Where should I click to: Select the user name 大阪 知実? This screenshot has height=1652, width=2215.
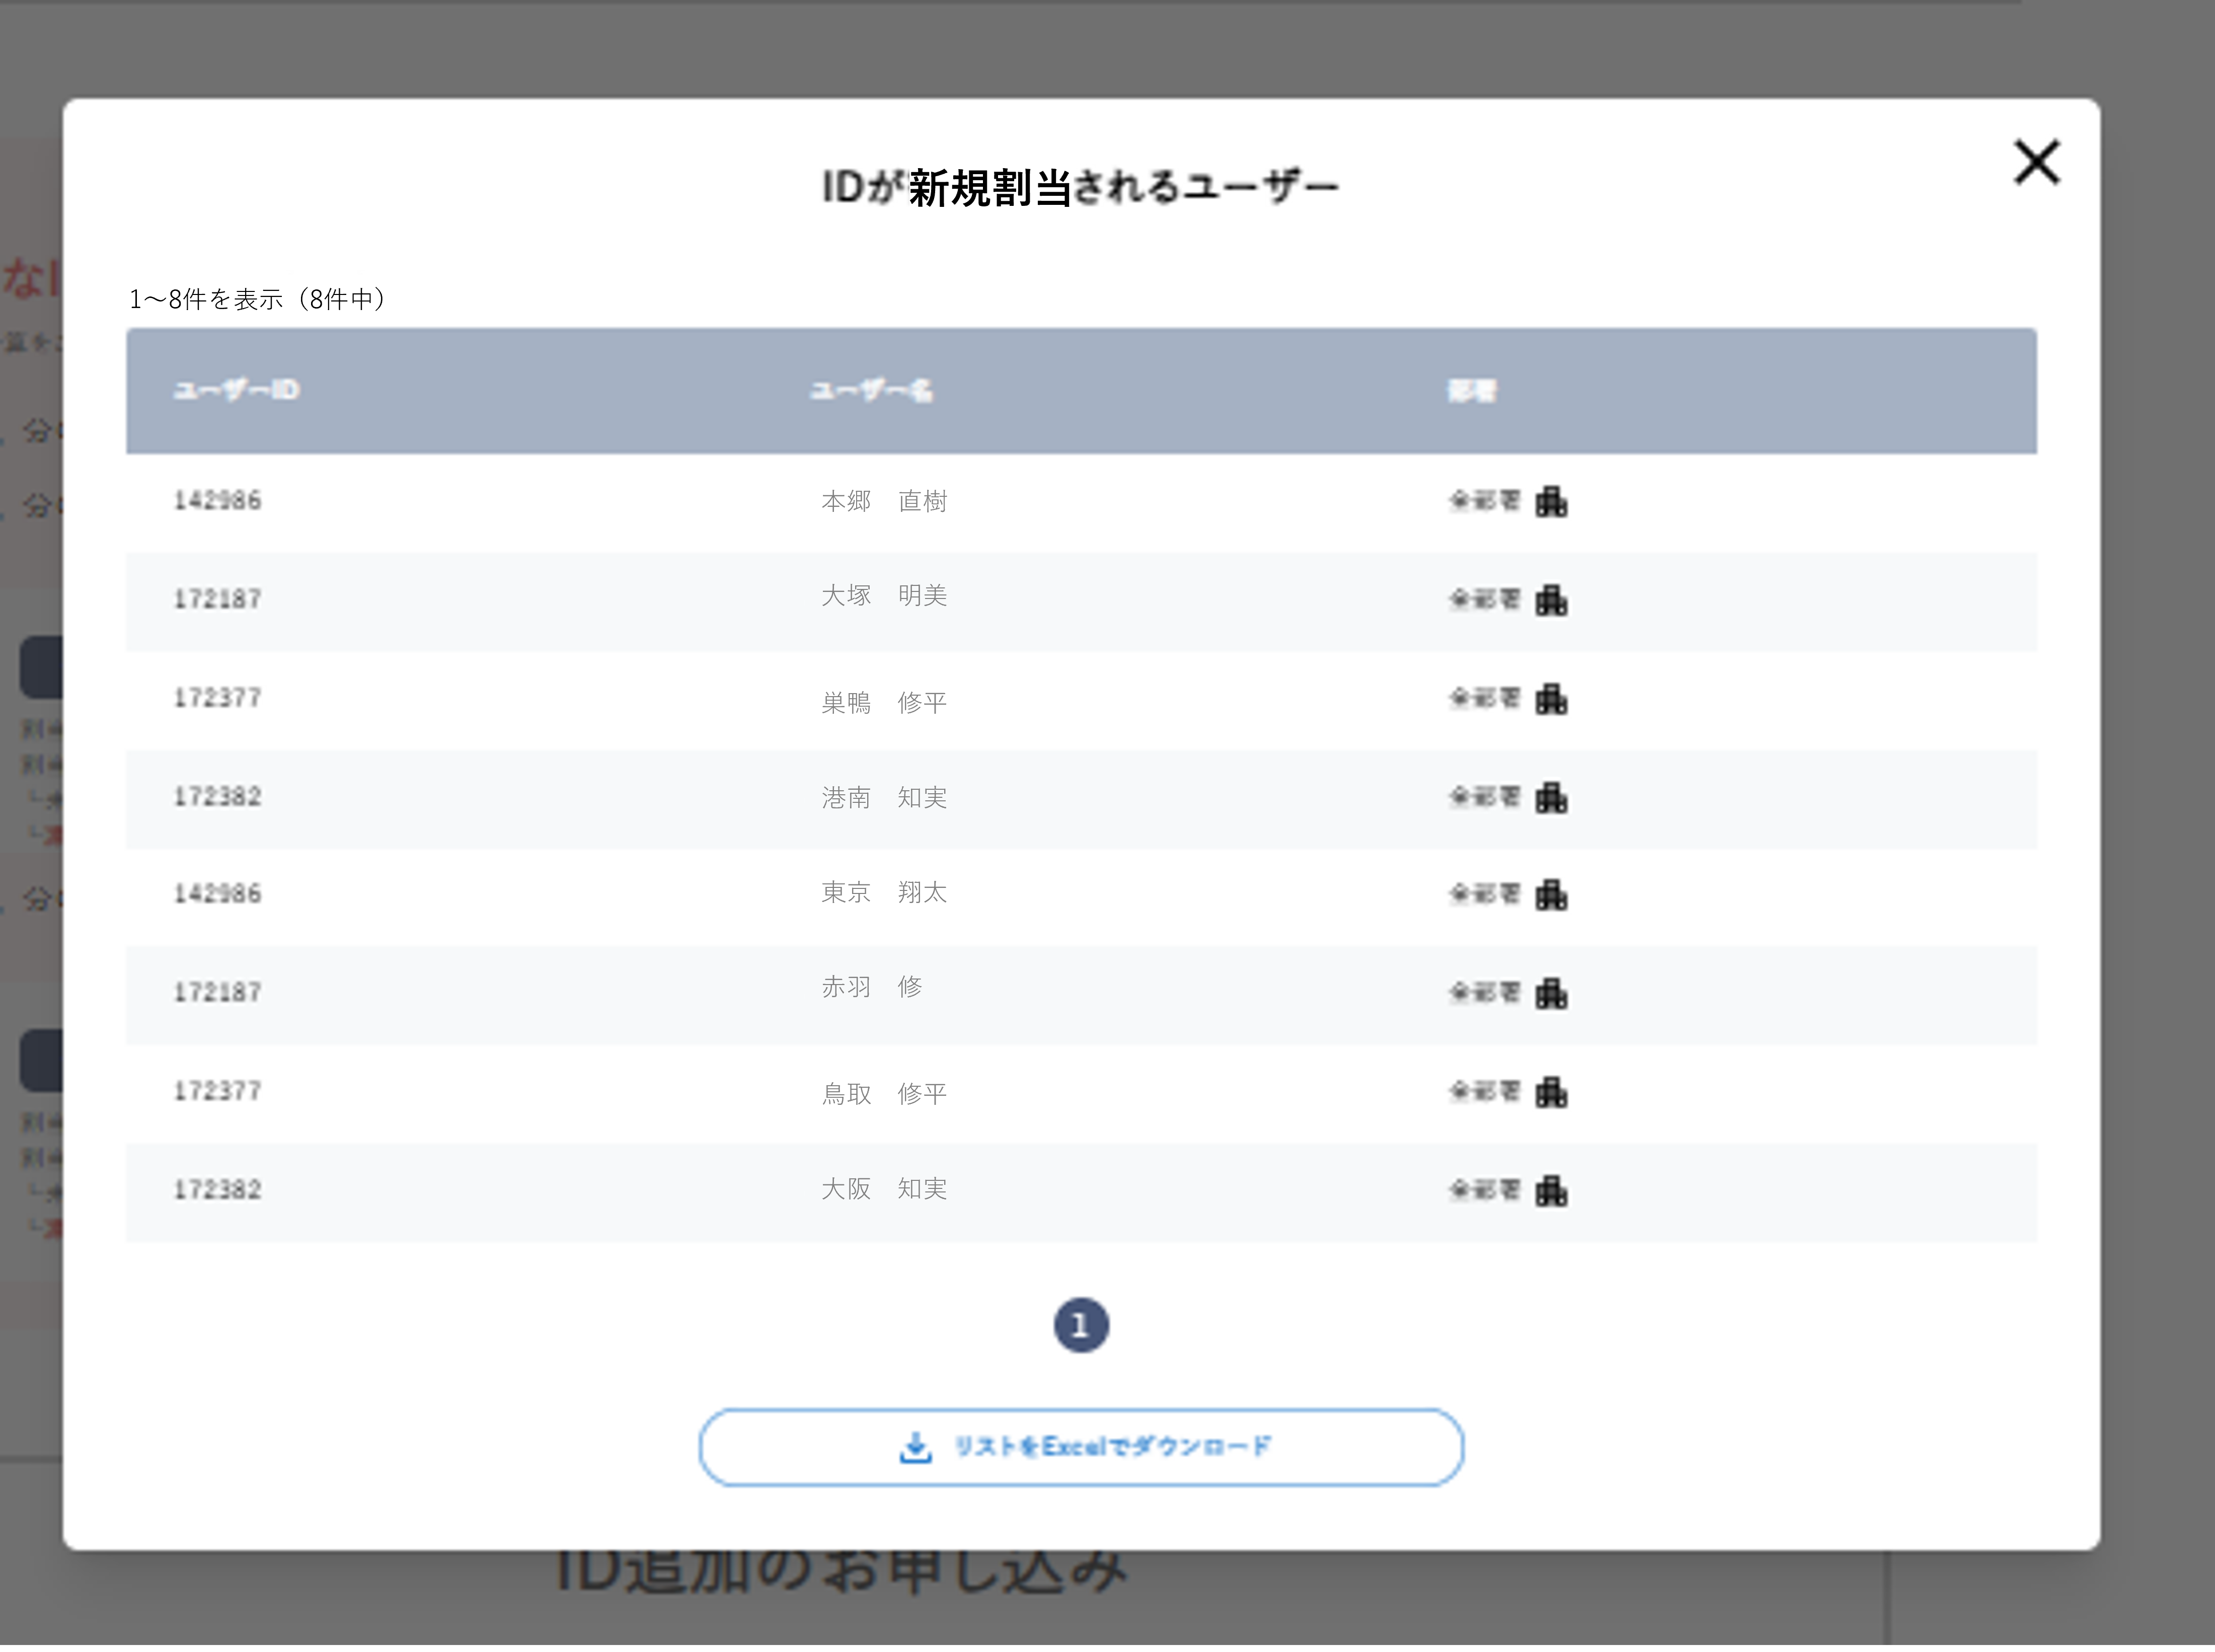tap(884, 1188)
